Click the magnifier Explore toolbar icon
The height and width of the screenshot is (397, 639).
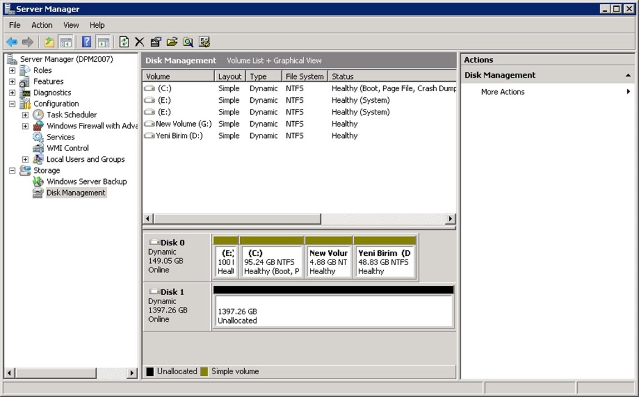[x=188, y=42]
